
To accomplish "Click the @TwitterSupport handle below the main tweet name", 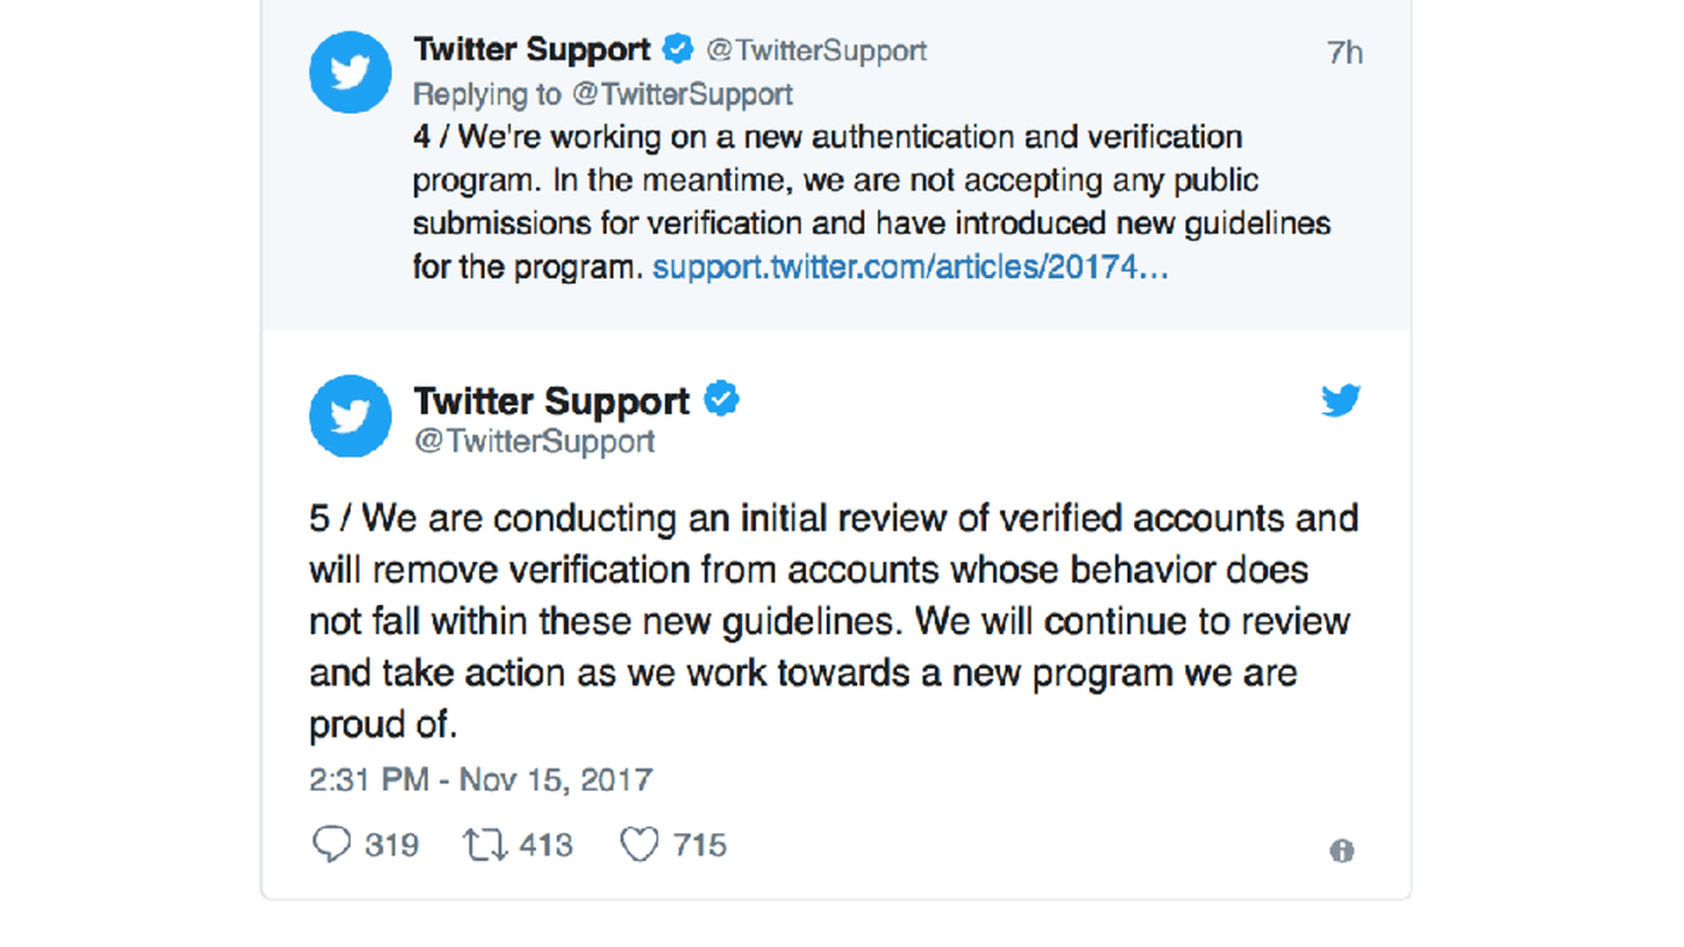I will click(x=534, y=441).
